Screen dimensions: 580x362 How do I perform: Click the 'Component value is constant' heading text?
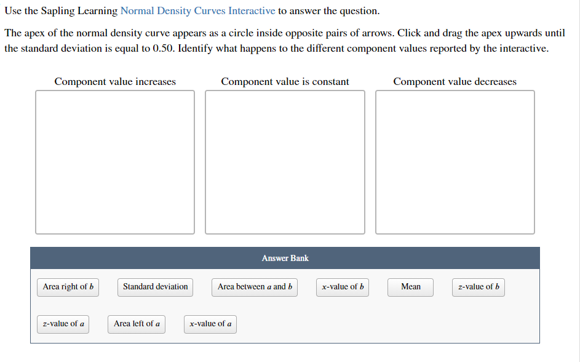point(285,81)
